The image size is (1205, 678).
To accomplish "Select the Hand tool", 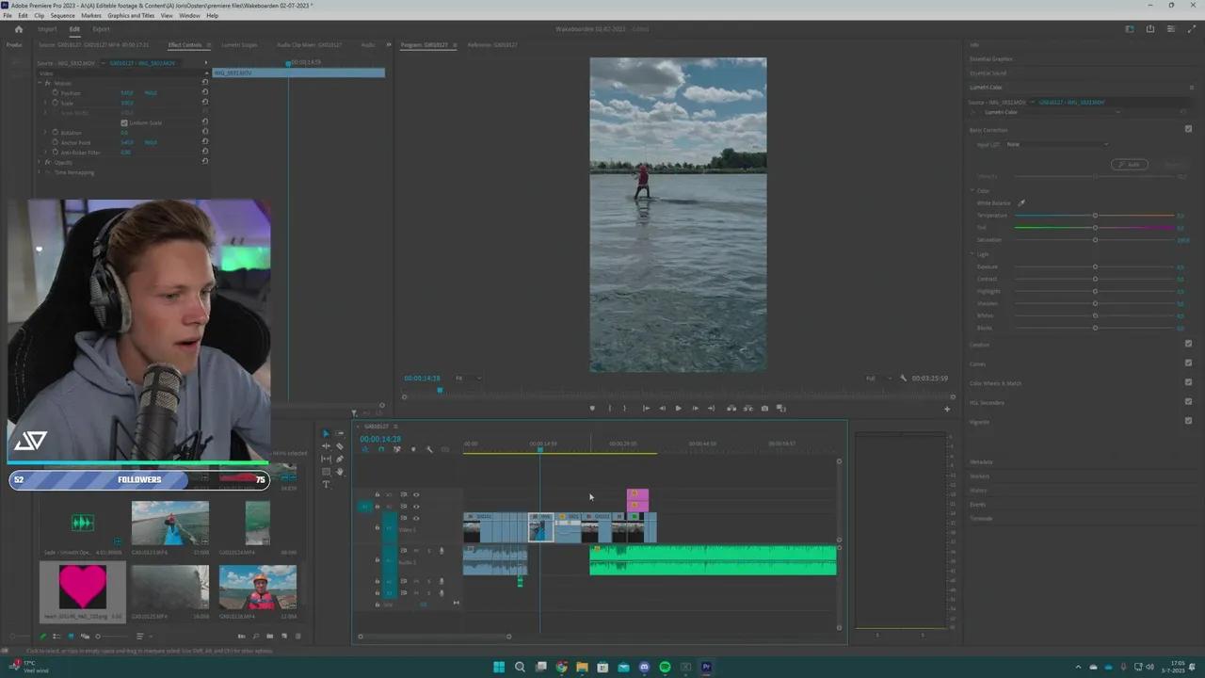I will (x=340, y=472).
